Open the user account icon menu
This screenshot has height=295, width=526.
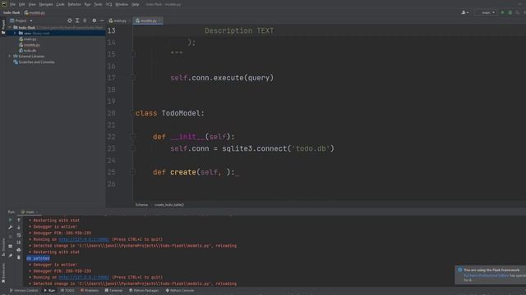pos(464,12)
